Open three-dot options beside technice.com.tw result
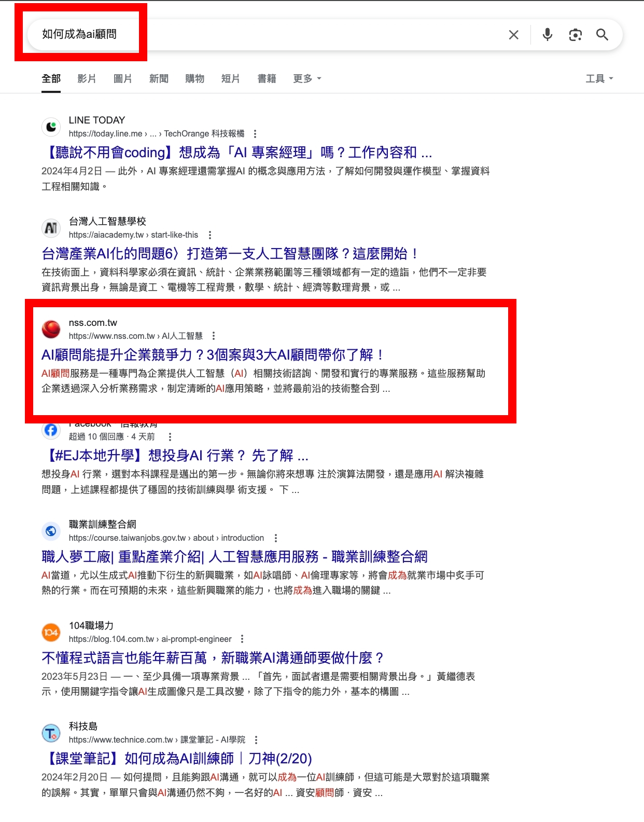 tap(256, 740)
